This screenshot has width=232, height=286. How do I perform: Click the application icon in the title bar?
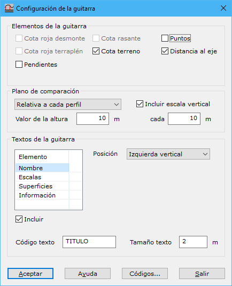click(9, 9)
